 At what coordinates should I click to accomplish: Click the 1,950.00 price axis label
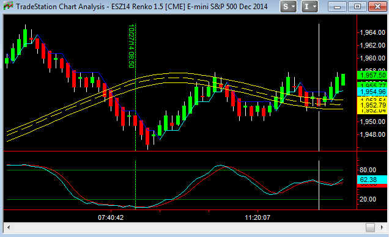(372, 122)
